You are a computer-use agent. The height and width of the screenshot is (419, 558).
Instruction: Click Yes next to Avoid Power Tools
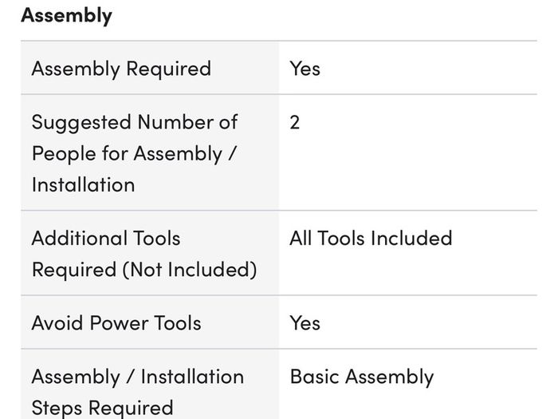(305, 322)
